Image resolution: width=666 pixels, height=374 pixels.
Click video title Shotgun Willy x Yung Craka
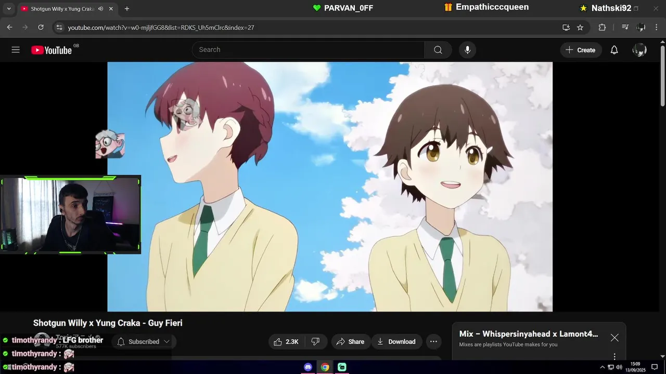[x=108, y=323]
